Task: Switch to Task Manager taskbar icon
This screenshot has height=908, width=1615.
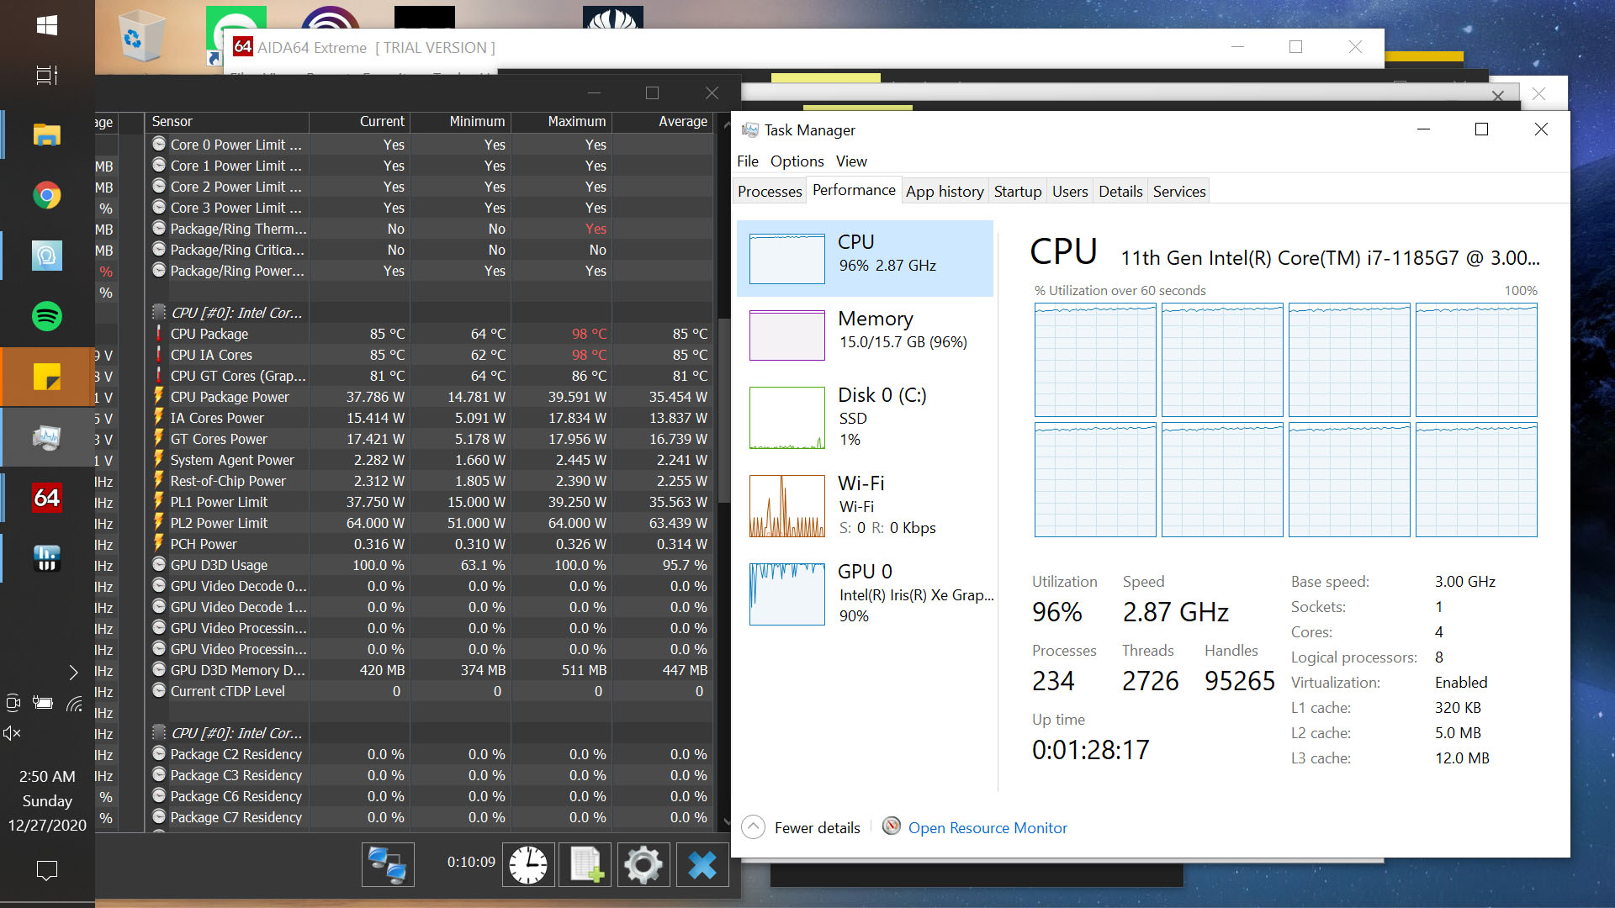Action: 47,437
